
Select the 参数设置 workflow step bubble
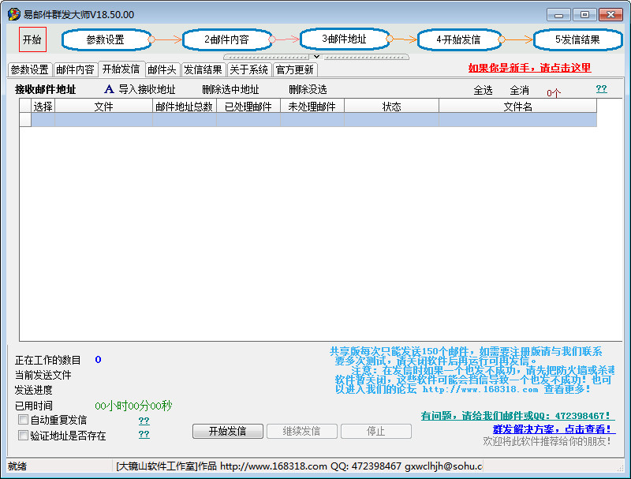pos(106,39)
